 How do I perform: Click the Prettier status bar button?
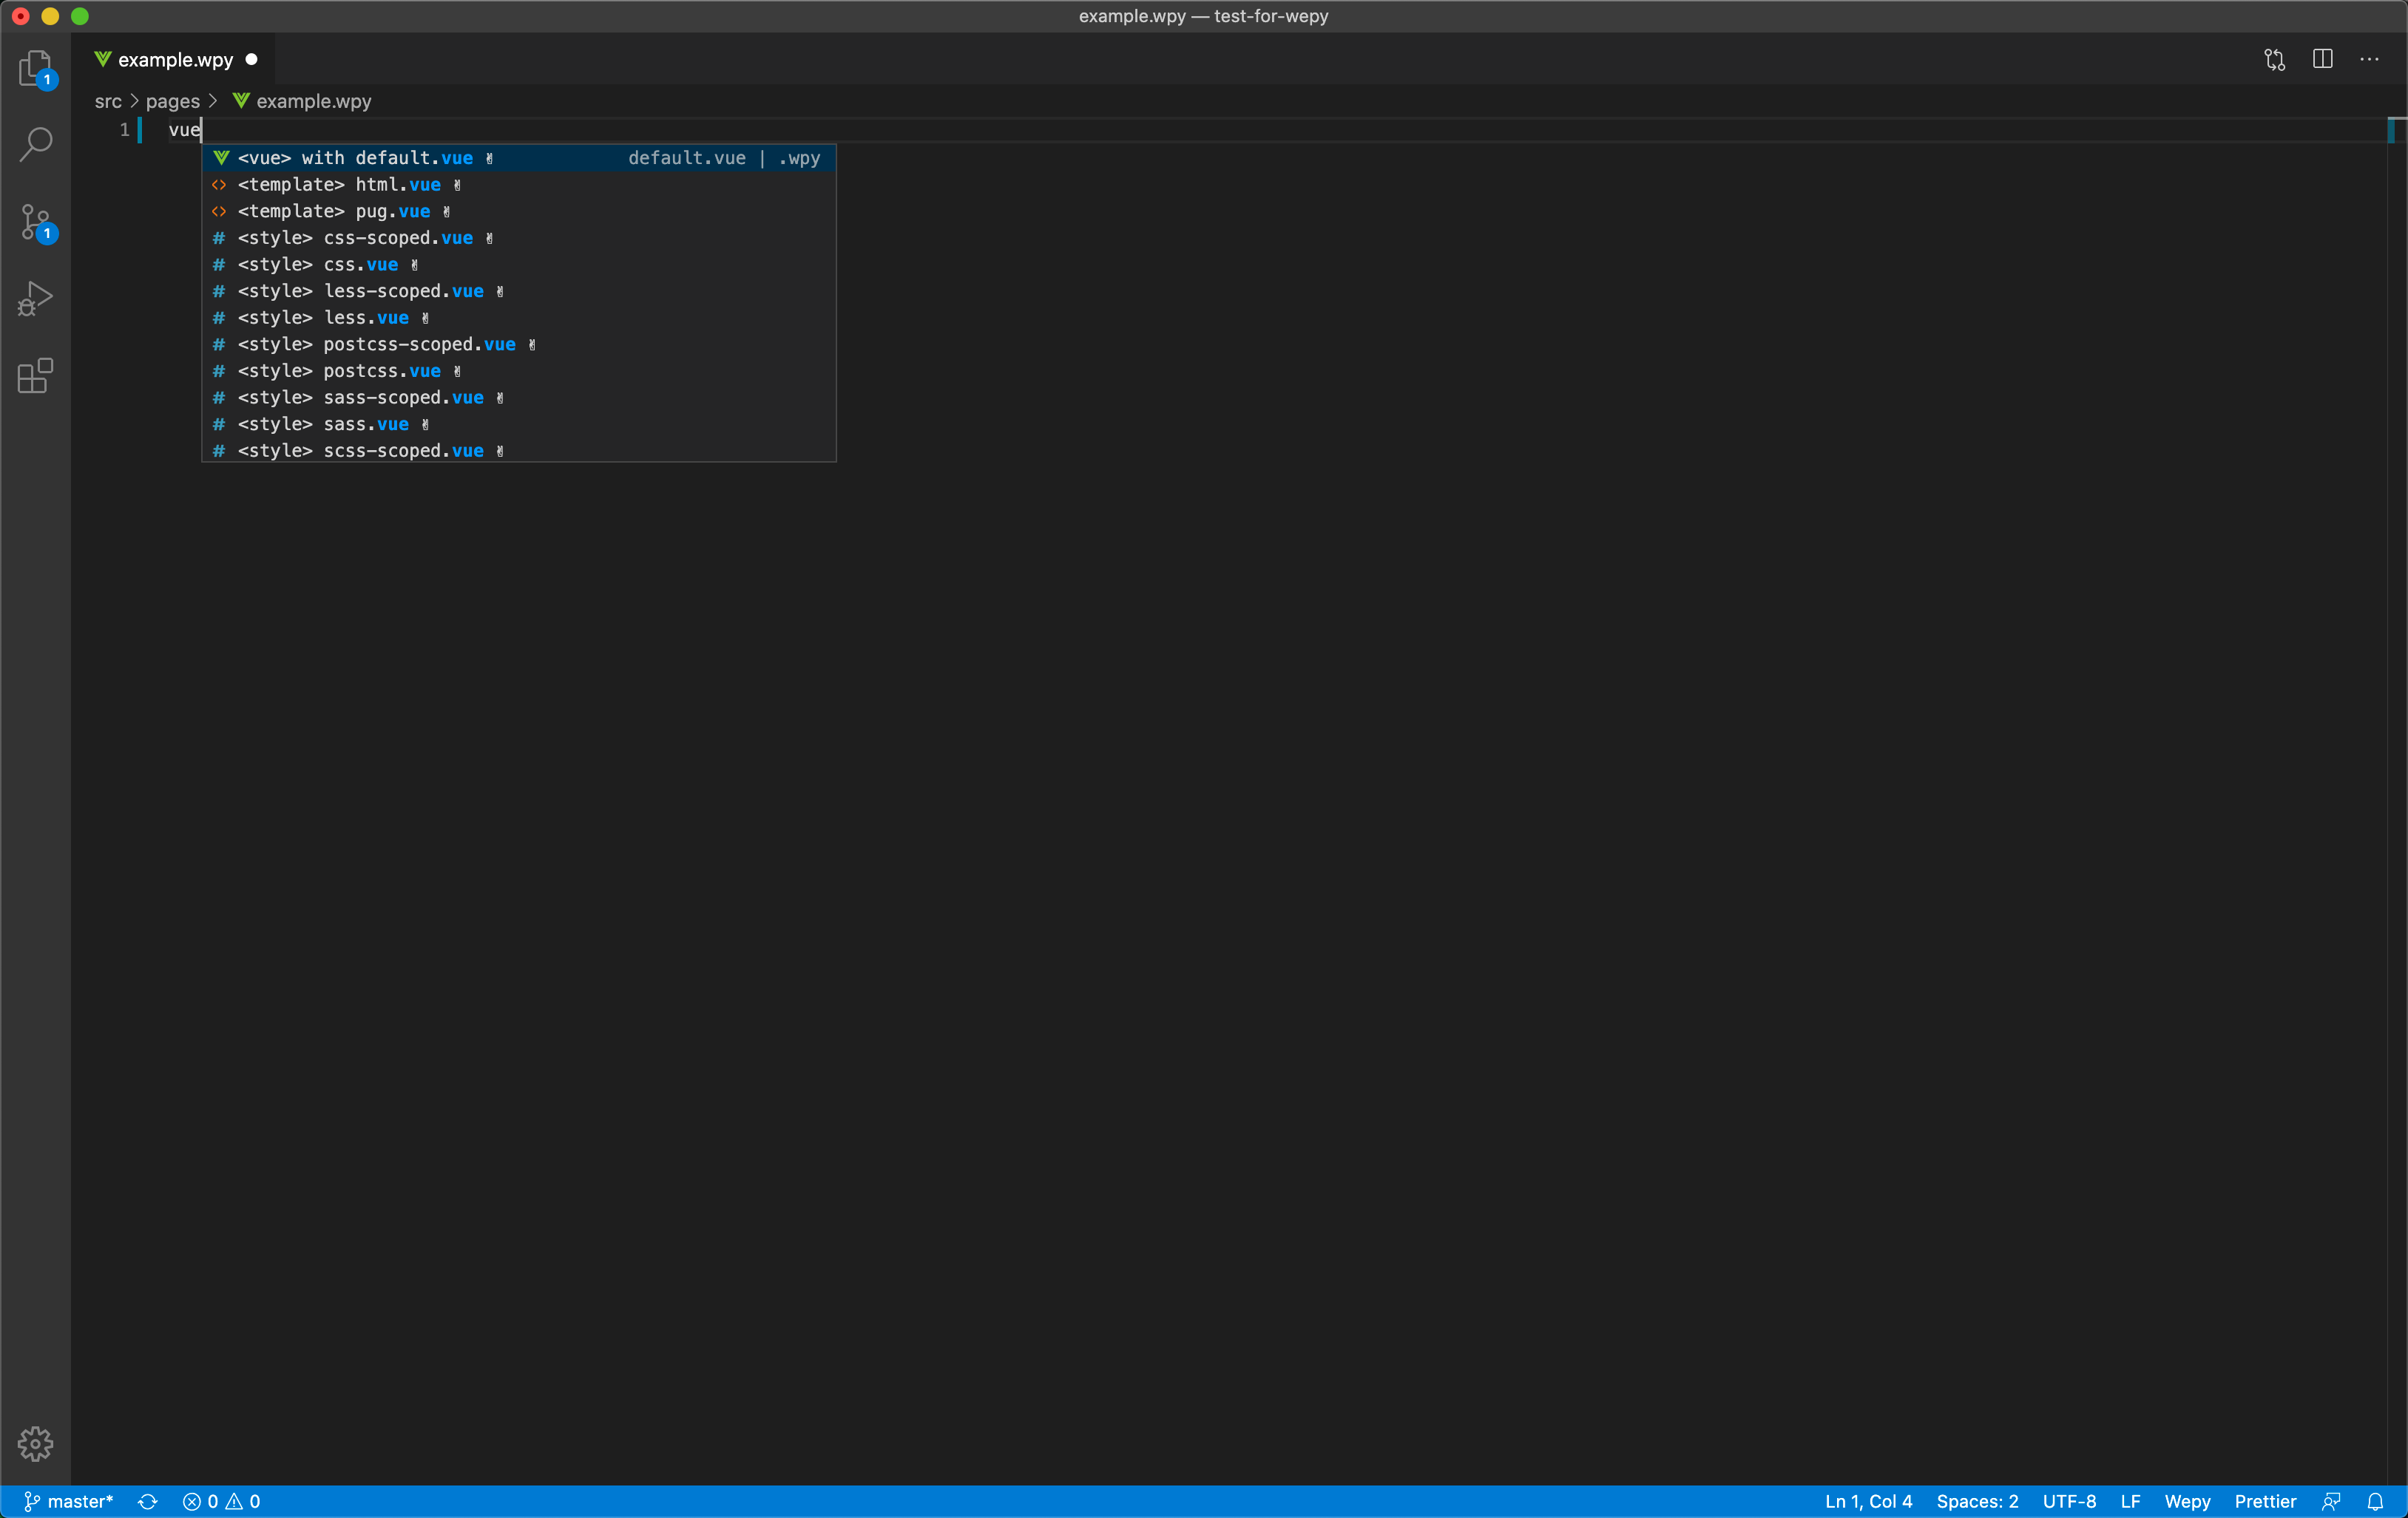click(2265, 1501)
